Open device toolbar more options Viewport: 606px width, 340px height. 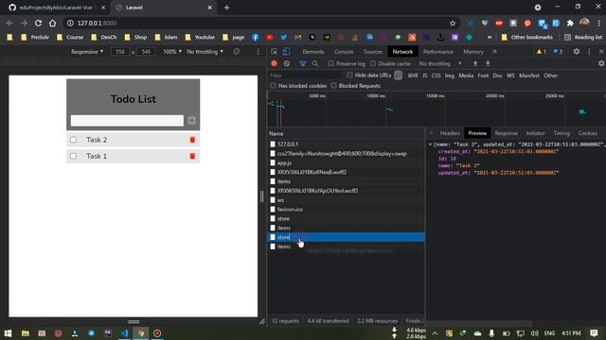click(x=258, y=52)
